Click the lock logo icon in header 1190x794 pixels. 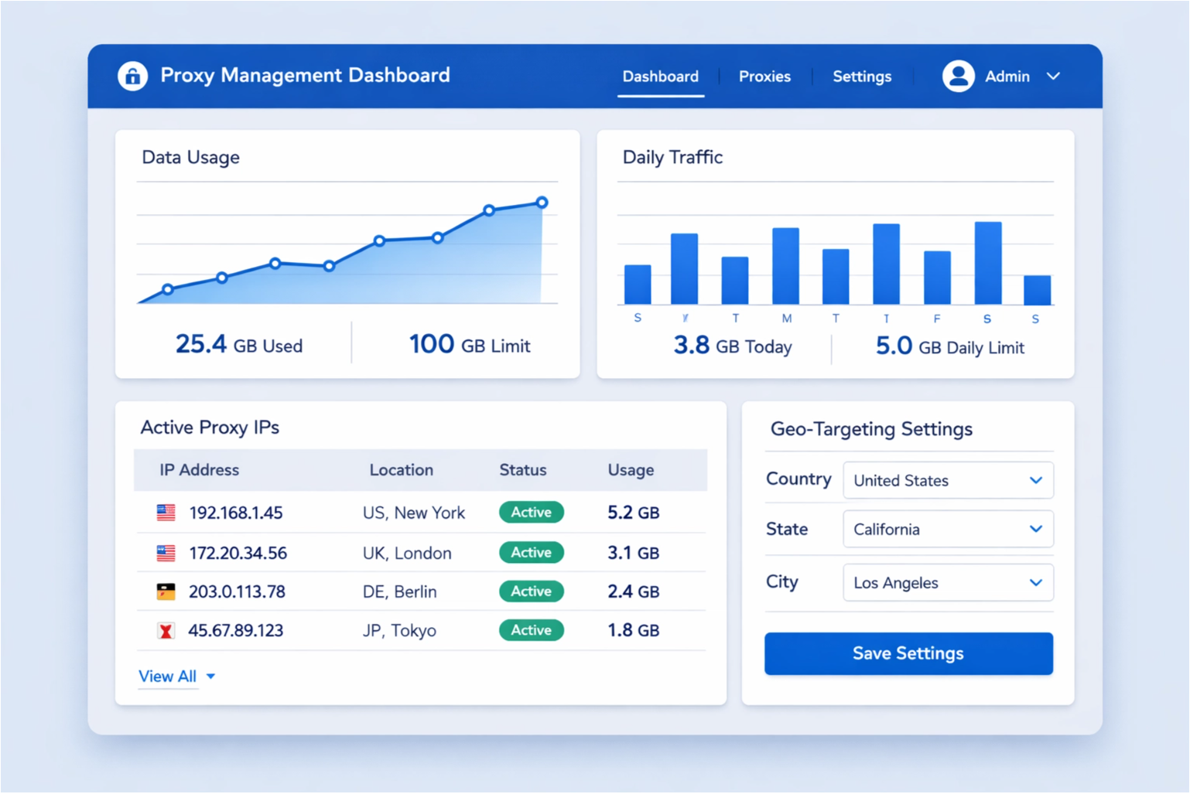click(x=132, y=76)
